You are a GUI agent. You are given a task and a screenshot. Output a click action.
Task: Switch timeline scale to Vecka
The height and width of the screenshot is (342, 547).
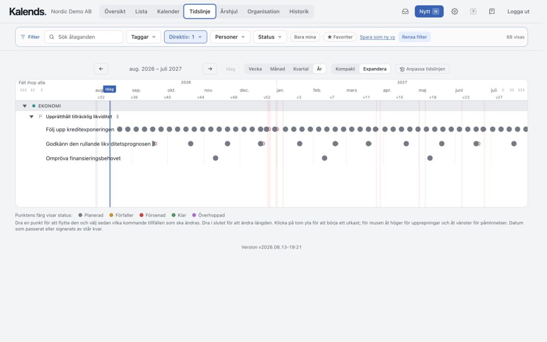[x=255, y=69]
